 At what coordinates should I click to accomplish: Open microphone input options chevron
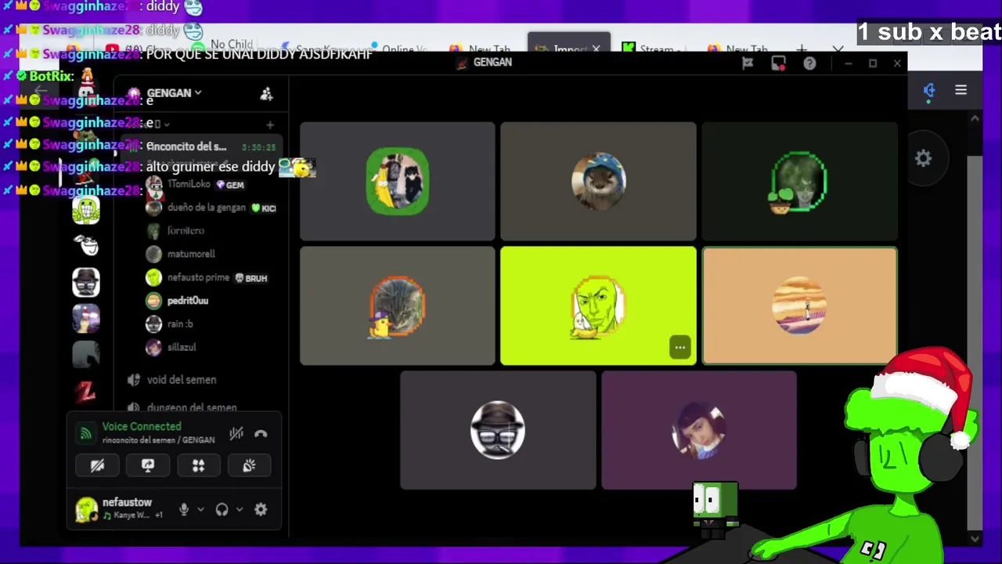coord(200,509)
